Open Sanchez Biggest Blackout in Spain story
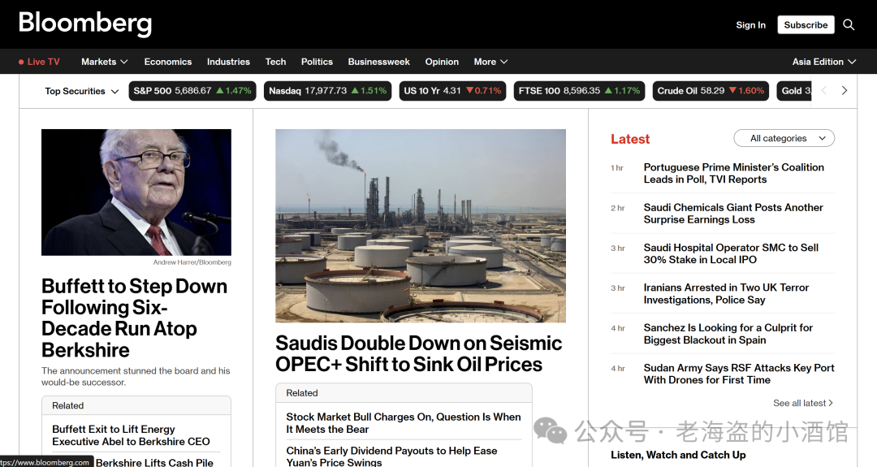Image resolution: width=877 pixels, height=467 pixels. pyautogui.click(x=728, y=334)
